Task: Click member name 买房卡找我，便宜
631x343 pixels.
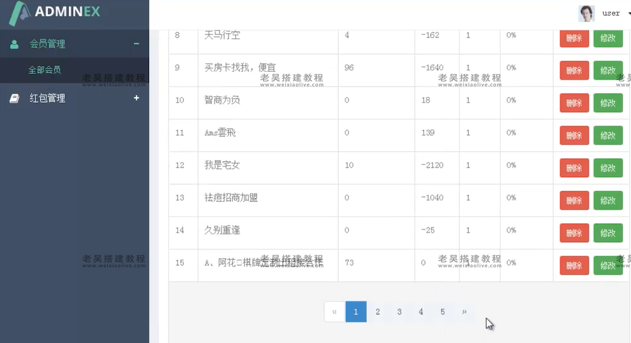Action: point(240,67)
